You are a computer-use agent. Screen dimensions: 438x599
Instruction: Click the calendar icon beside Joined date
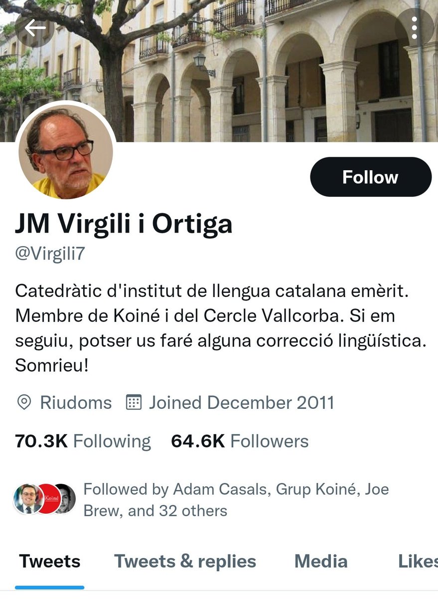pyautogui.click(x=134, y=402)
